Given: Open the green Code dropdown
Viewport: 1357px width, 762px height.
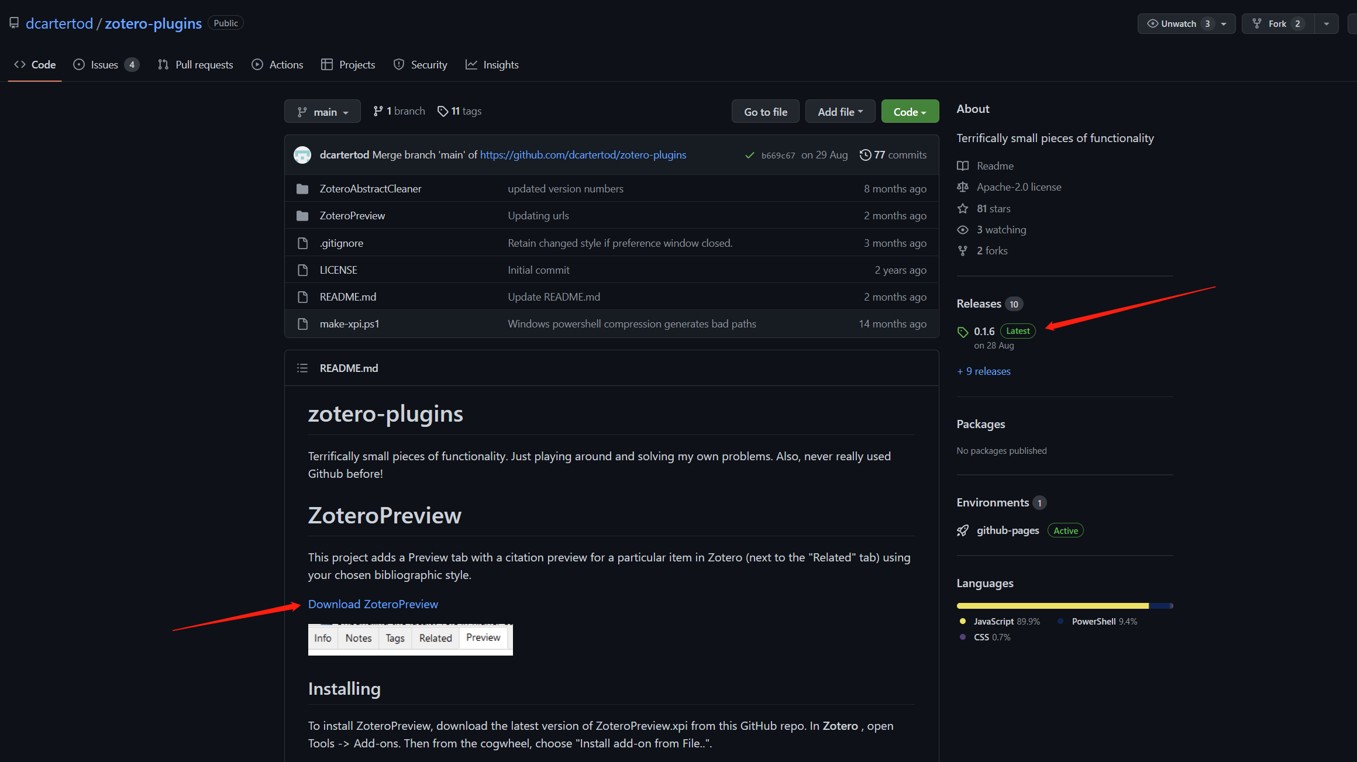Looking at the screenshot, I should click(x=910, y=111).
